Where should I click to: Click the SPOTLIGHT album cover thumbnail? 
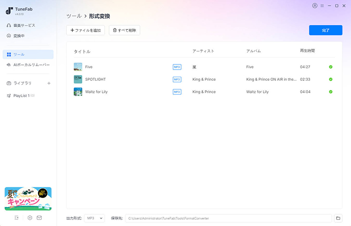pyautogui.click(x=78, y=79)
